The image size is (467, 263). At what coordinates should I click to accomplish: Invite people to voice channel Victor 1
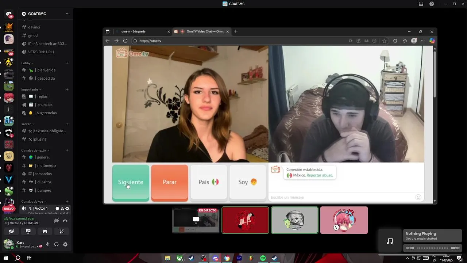pyautogui.click(x=62, y=209)
